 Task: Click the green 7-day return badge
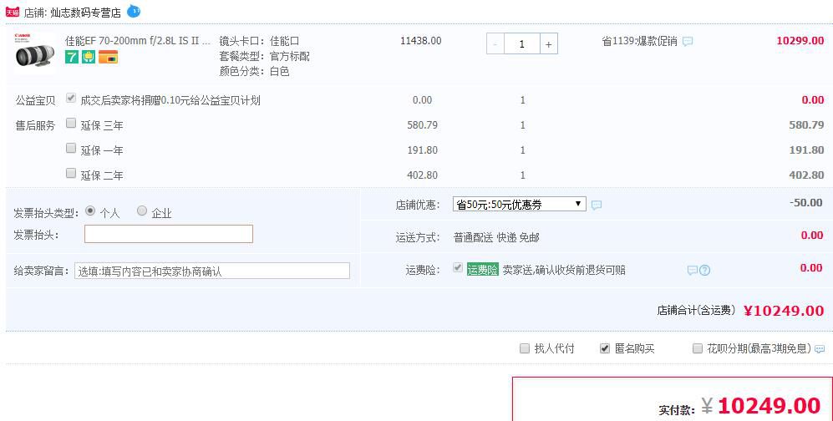pyautogui.click(x=72, y=57)
